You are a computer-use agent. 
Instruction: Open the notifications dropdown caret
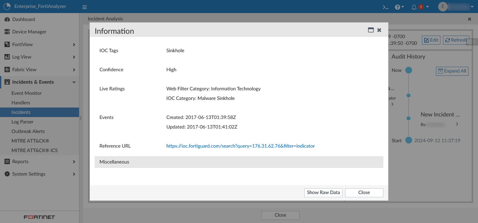428,7
